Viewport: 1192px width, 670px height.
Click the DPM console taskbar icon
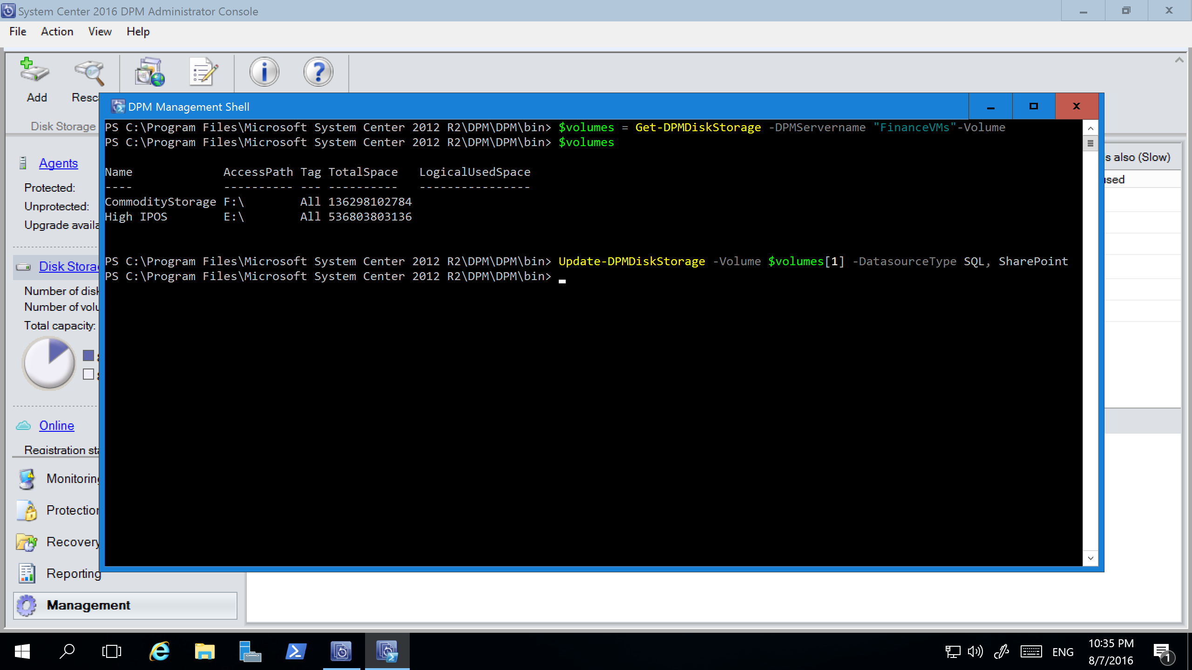click(341, 651)
